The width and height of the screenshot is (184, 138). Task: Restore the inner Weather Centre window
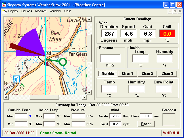click(x=175, y=11)
